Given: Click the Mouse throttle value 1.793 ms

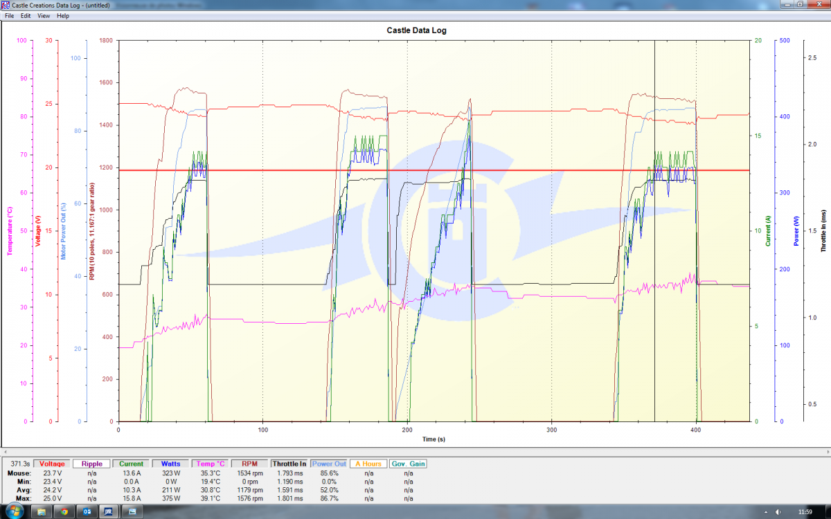Looking at the screenshot, I should 289,473.
